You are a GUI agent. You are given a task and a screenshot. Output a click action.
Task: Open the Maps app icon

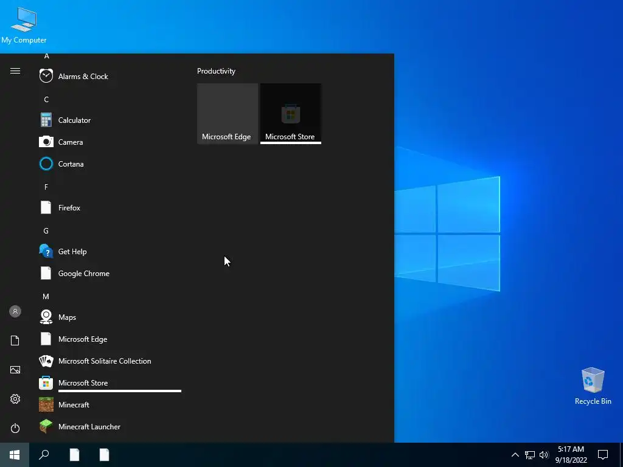point(46,317)
